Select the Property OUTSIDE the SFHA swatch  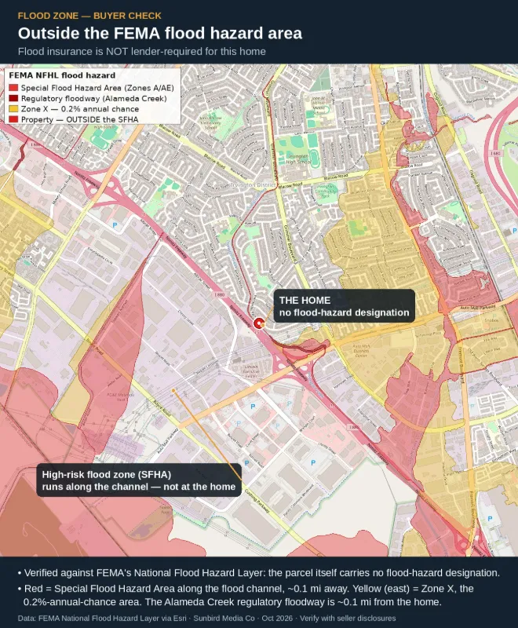[13, 119]
